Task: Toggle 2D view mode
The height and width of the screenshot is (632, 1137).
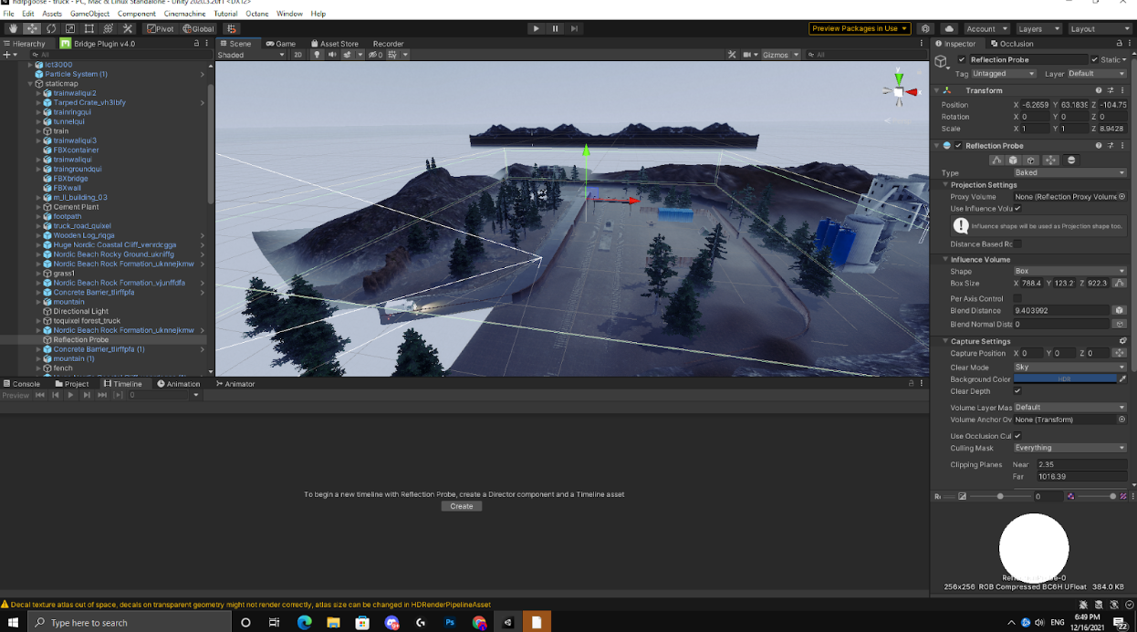Action: [297, 55]
